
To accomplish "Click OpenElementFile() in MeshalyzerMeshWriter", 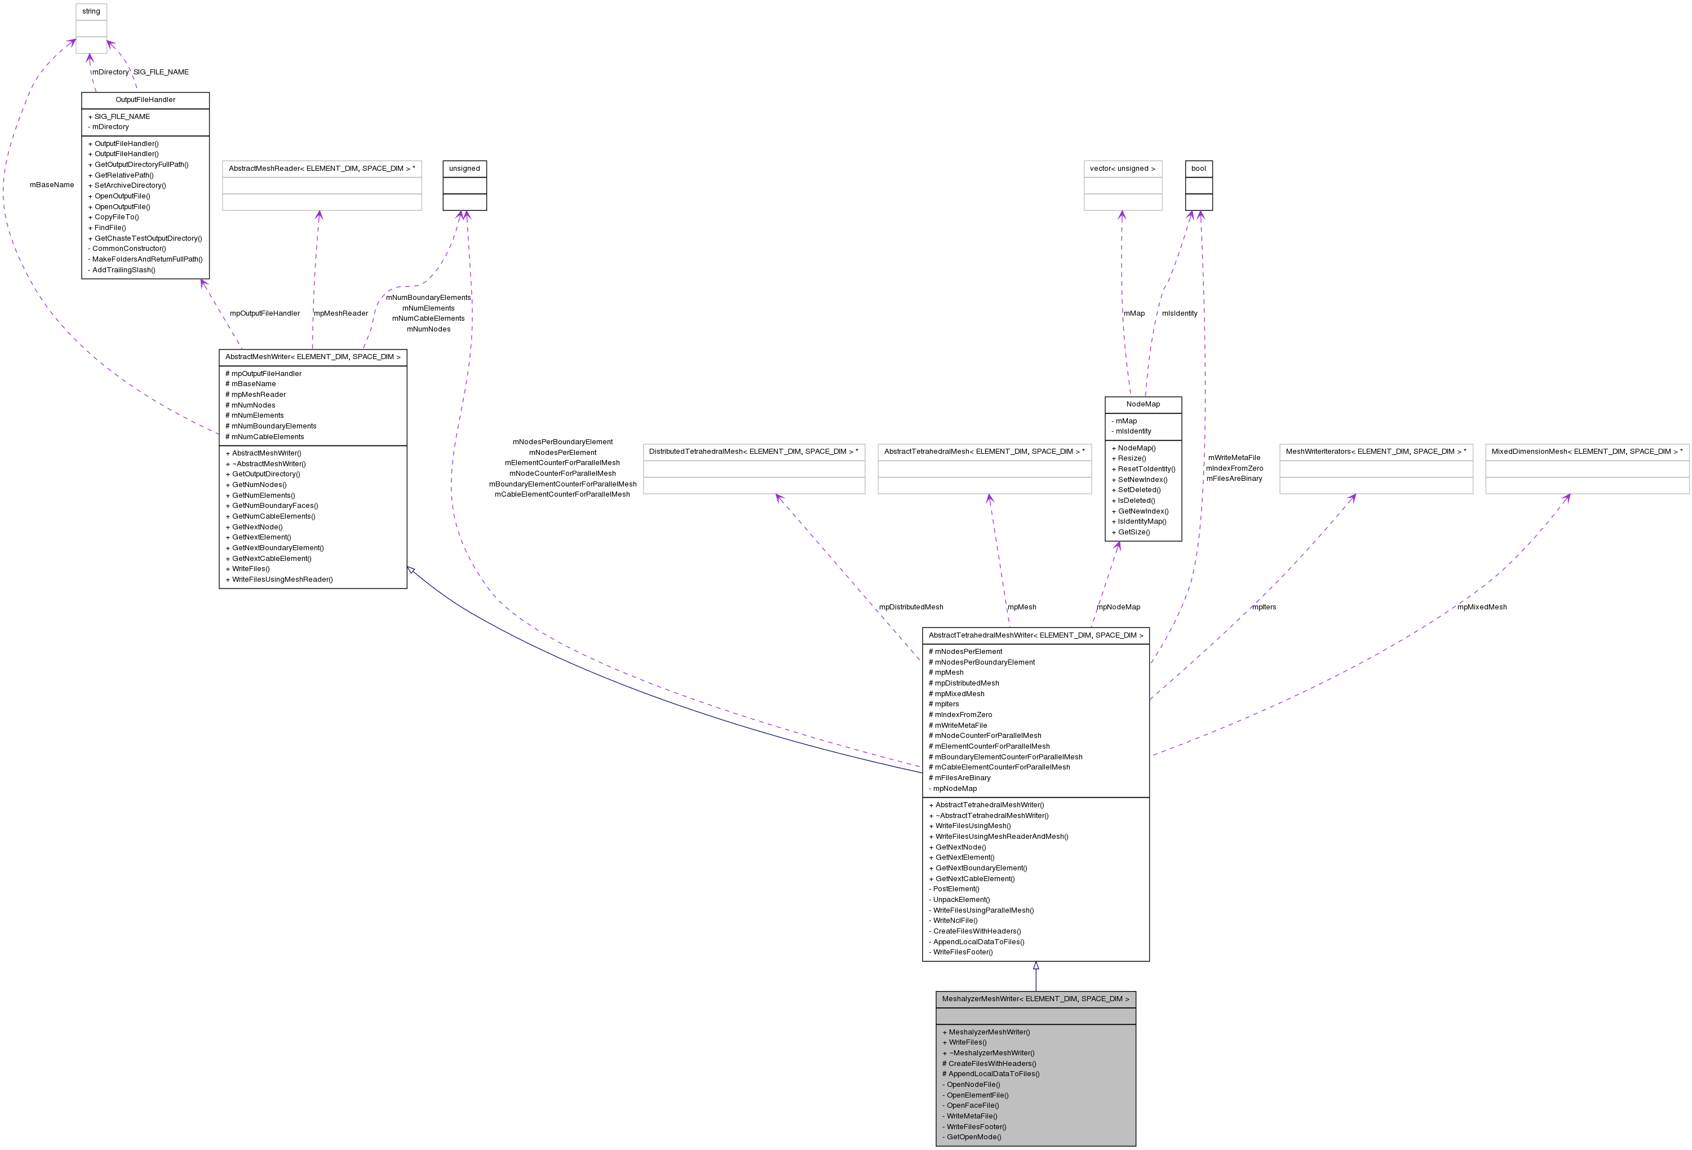I will click(x=976, y=1095).
